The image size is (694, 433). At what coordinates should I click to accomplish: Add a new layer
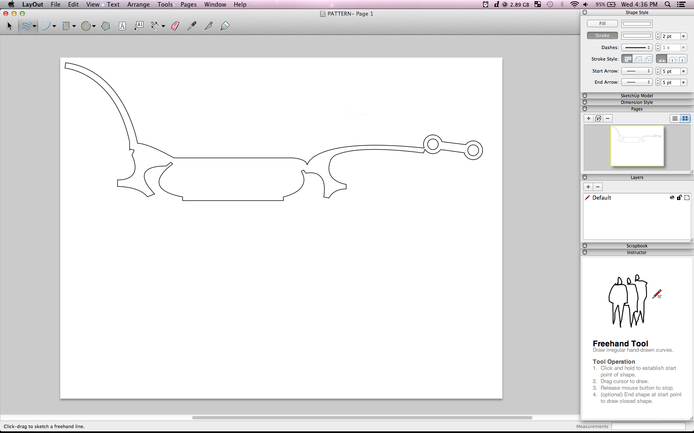588,187
